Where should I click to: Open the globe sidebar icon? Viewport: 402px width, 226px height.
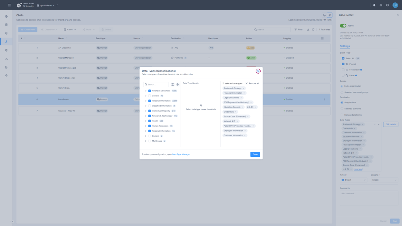pyautogui.click(x=6, y=16)
